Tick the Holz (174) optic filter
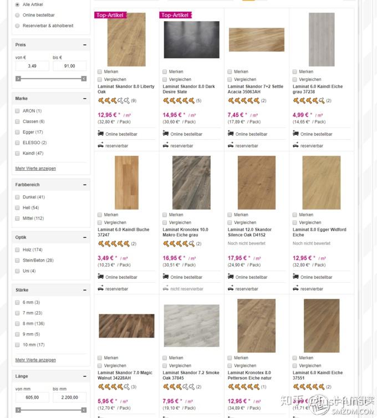The height and width of the screenshot is (418, 377). (17, 250)
